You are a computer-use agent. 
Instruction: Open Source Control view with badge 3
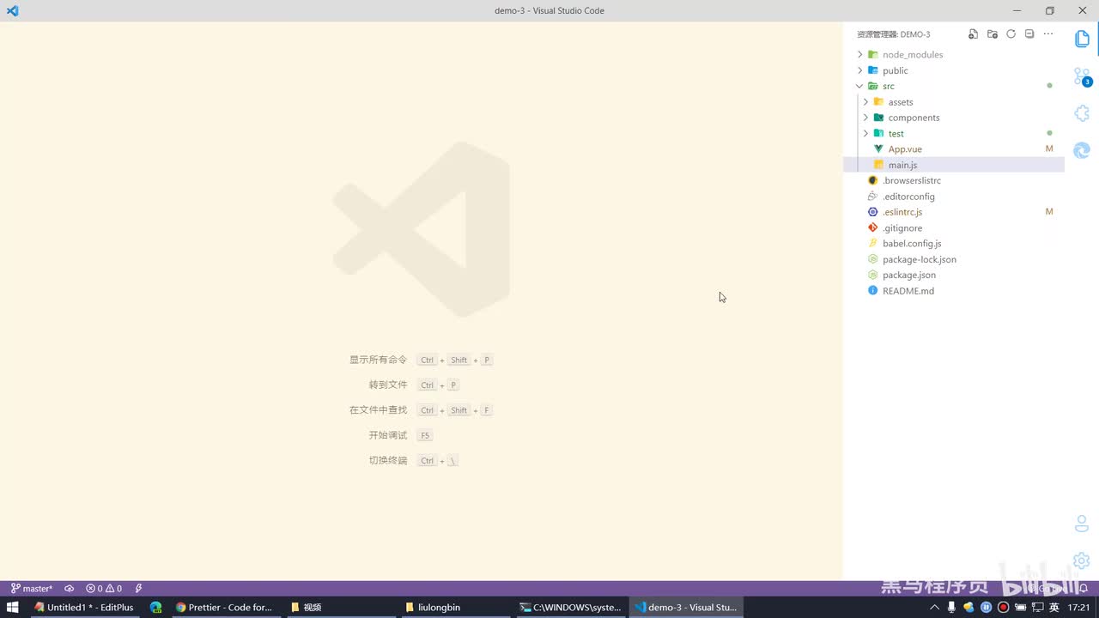pos(1082,77)
